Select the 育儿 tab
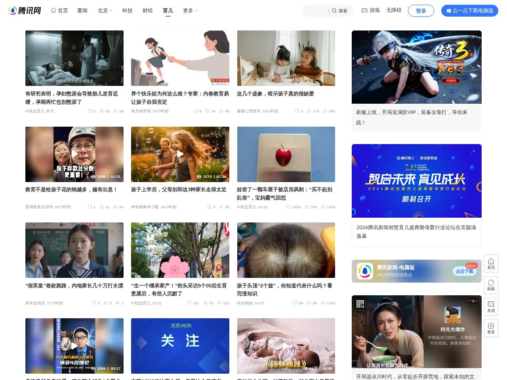This screenshot has height=380, width=507. coord(168,11)
